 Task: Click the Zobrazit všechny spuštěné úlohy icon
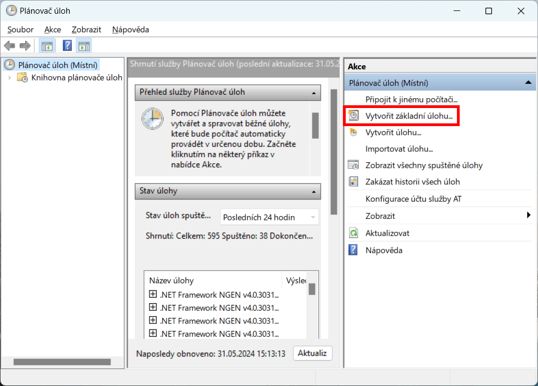354,166
